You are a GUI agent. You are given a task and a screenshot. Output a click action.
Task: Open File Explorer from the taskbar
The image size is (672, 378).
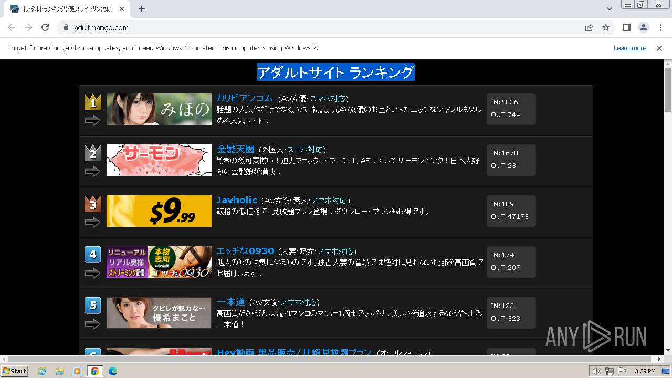tap(59, 371)
